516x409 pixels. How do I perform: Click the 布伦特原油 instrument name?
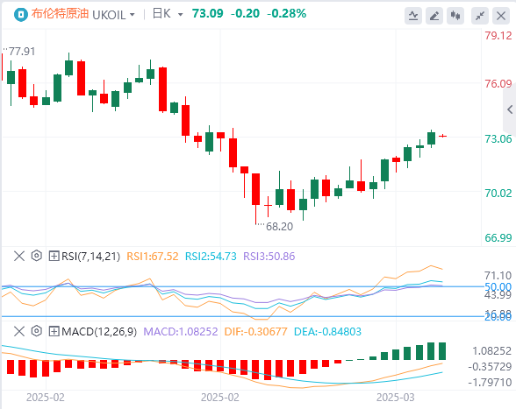pos(61,14)
